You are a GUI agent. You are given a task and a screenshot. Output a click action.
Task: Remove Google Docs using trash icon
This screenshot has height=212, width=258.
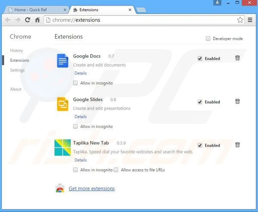point(237,58)
